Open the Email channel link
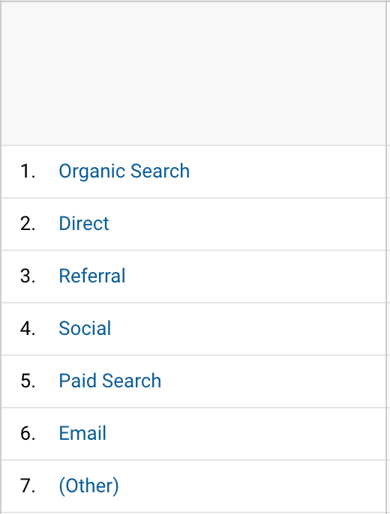The image size is (390, 514). (x=82, y=433)
